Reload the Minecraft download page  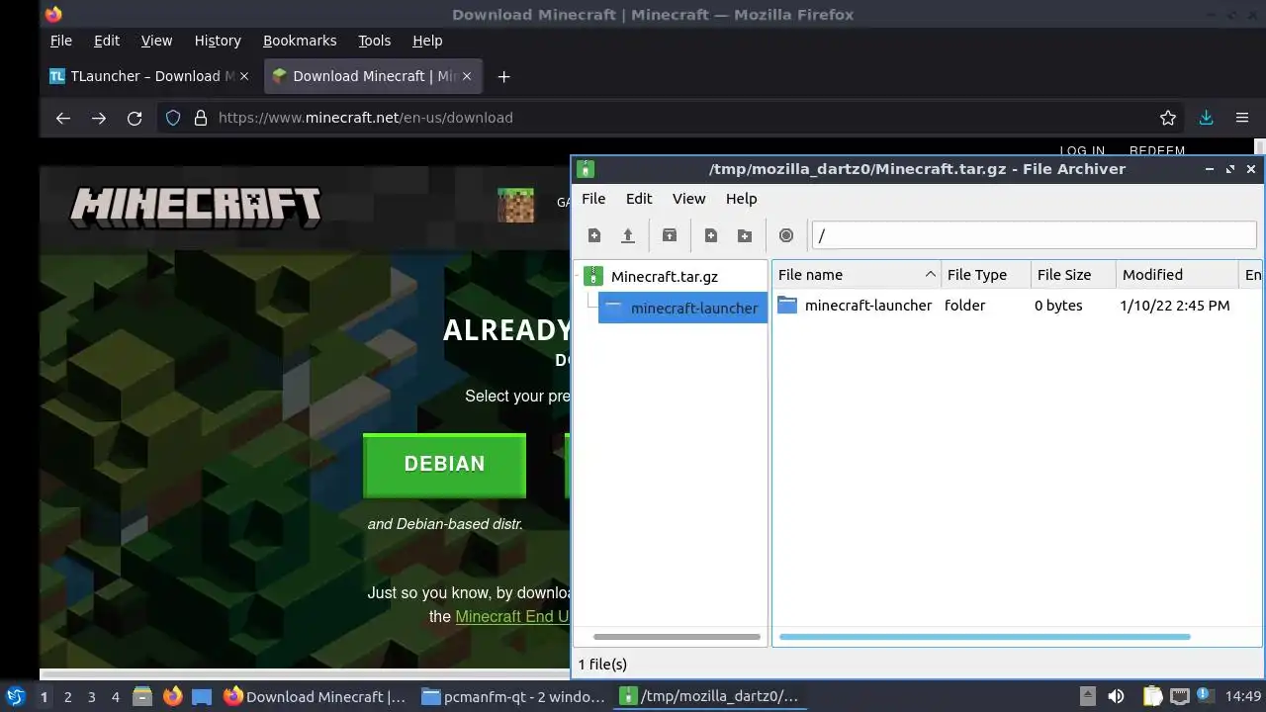coord(135,118)
